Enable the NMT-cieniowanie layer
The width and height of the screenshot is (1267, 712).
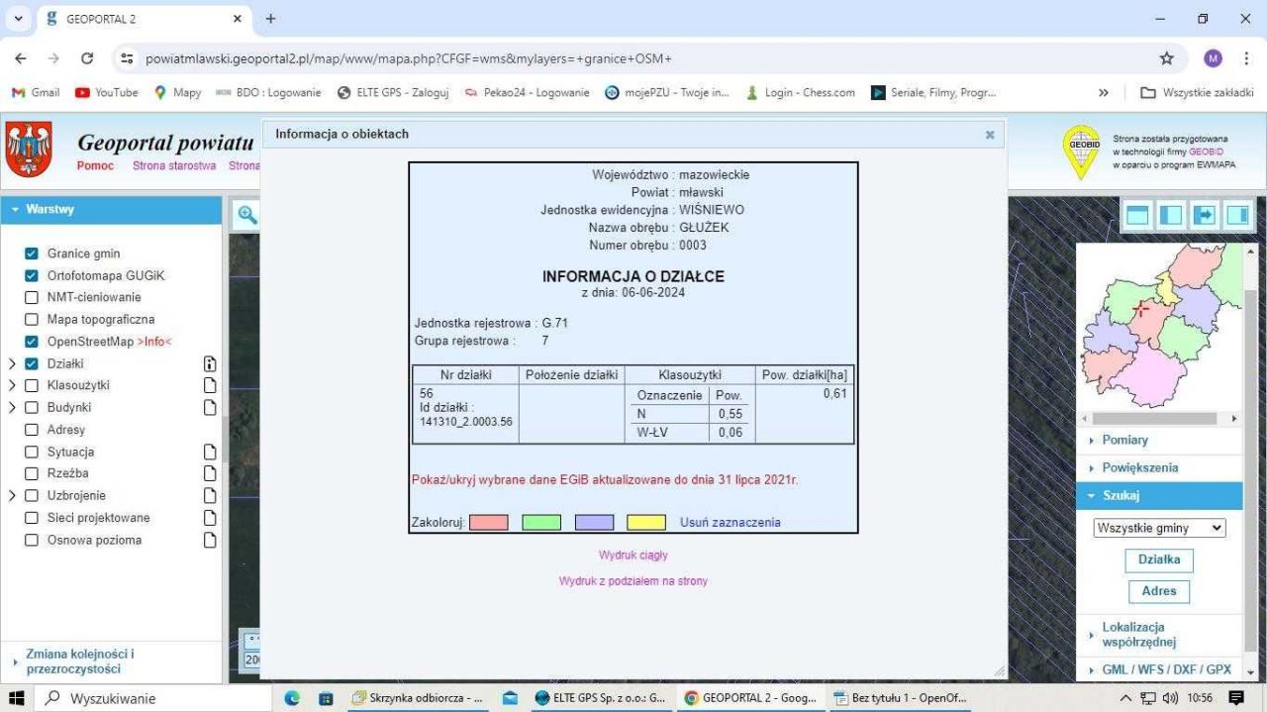click(31, 297)
